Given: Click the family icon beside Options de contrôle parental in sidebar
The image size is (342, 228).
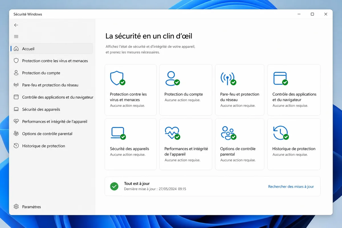Looking at the screenshot, I should (16, 133).
